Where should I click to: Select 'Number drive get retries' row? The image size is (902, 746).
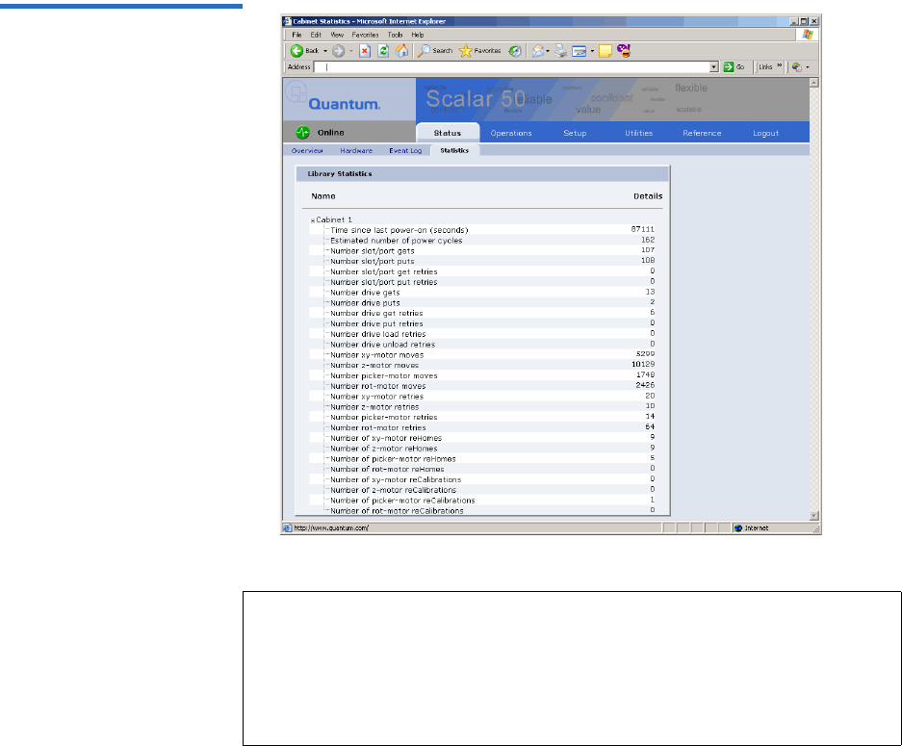482,313
